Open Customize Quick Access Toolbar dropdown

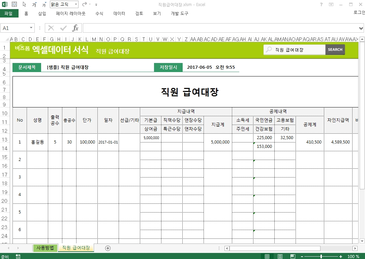pos(96,4)
